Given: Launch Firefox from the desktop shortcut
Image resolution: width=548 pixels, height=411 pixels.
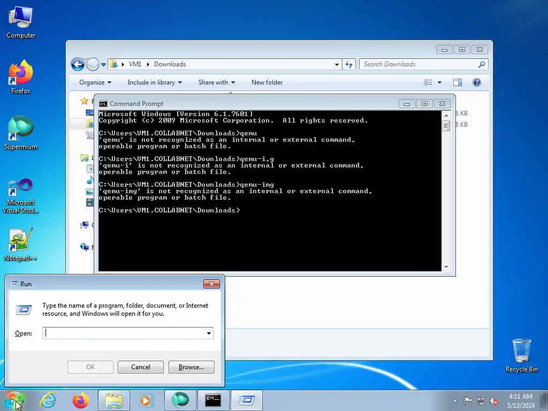Looking at the screenshot, I should (21, 77).
